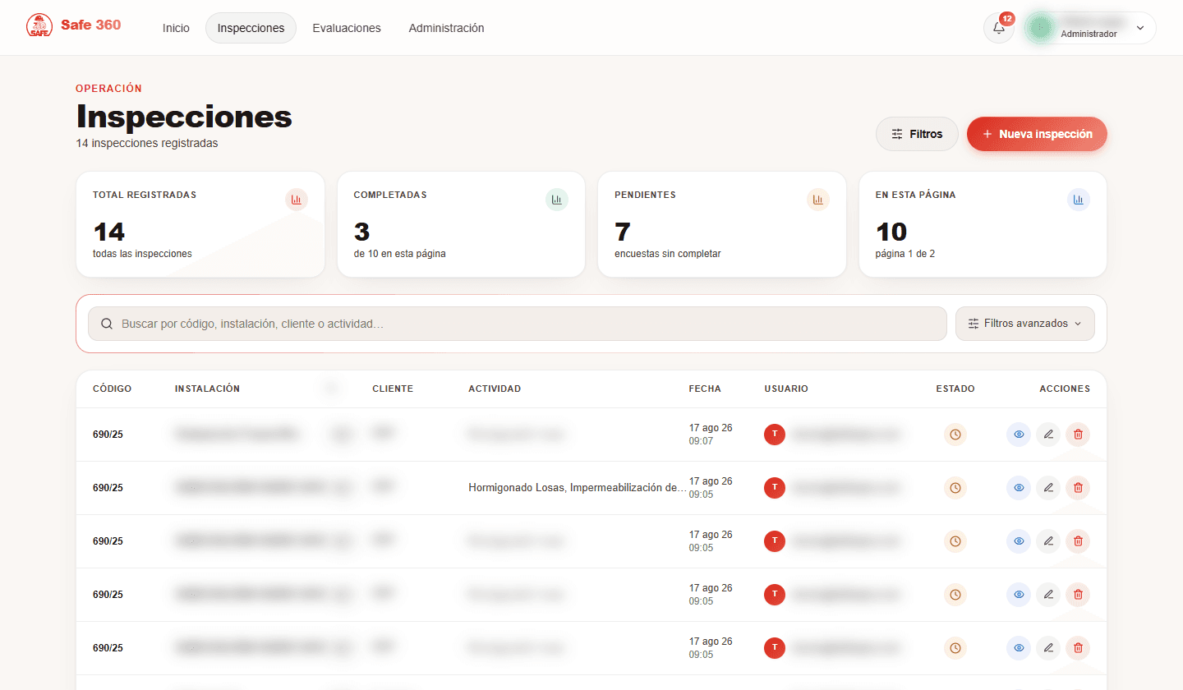Expand the Filtros avanzados dropdown
This screenshot has height=690, width=1183.
click(1025, 324)
